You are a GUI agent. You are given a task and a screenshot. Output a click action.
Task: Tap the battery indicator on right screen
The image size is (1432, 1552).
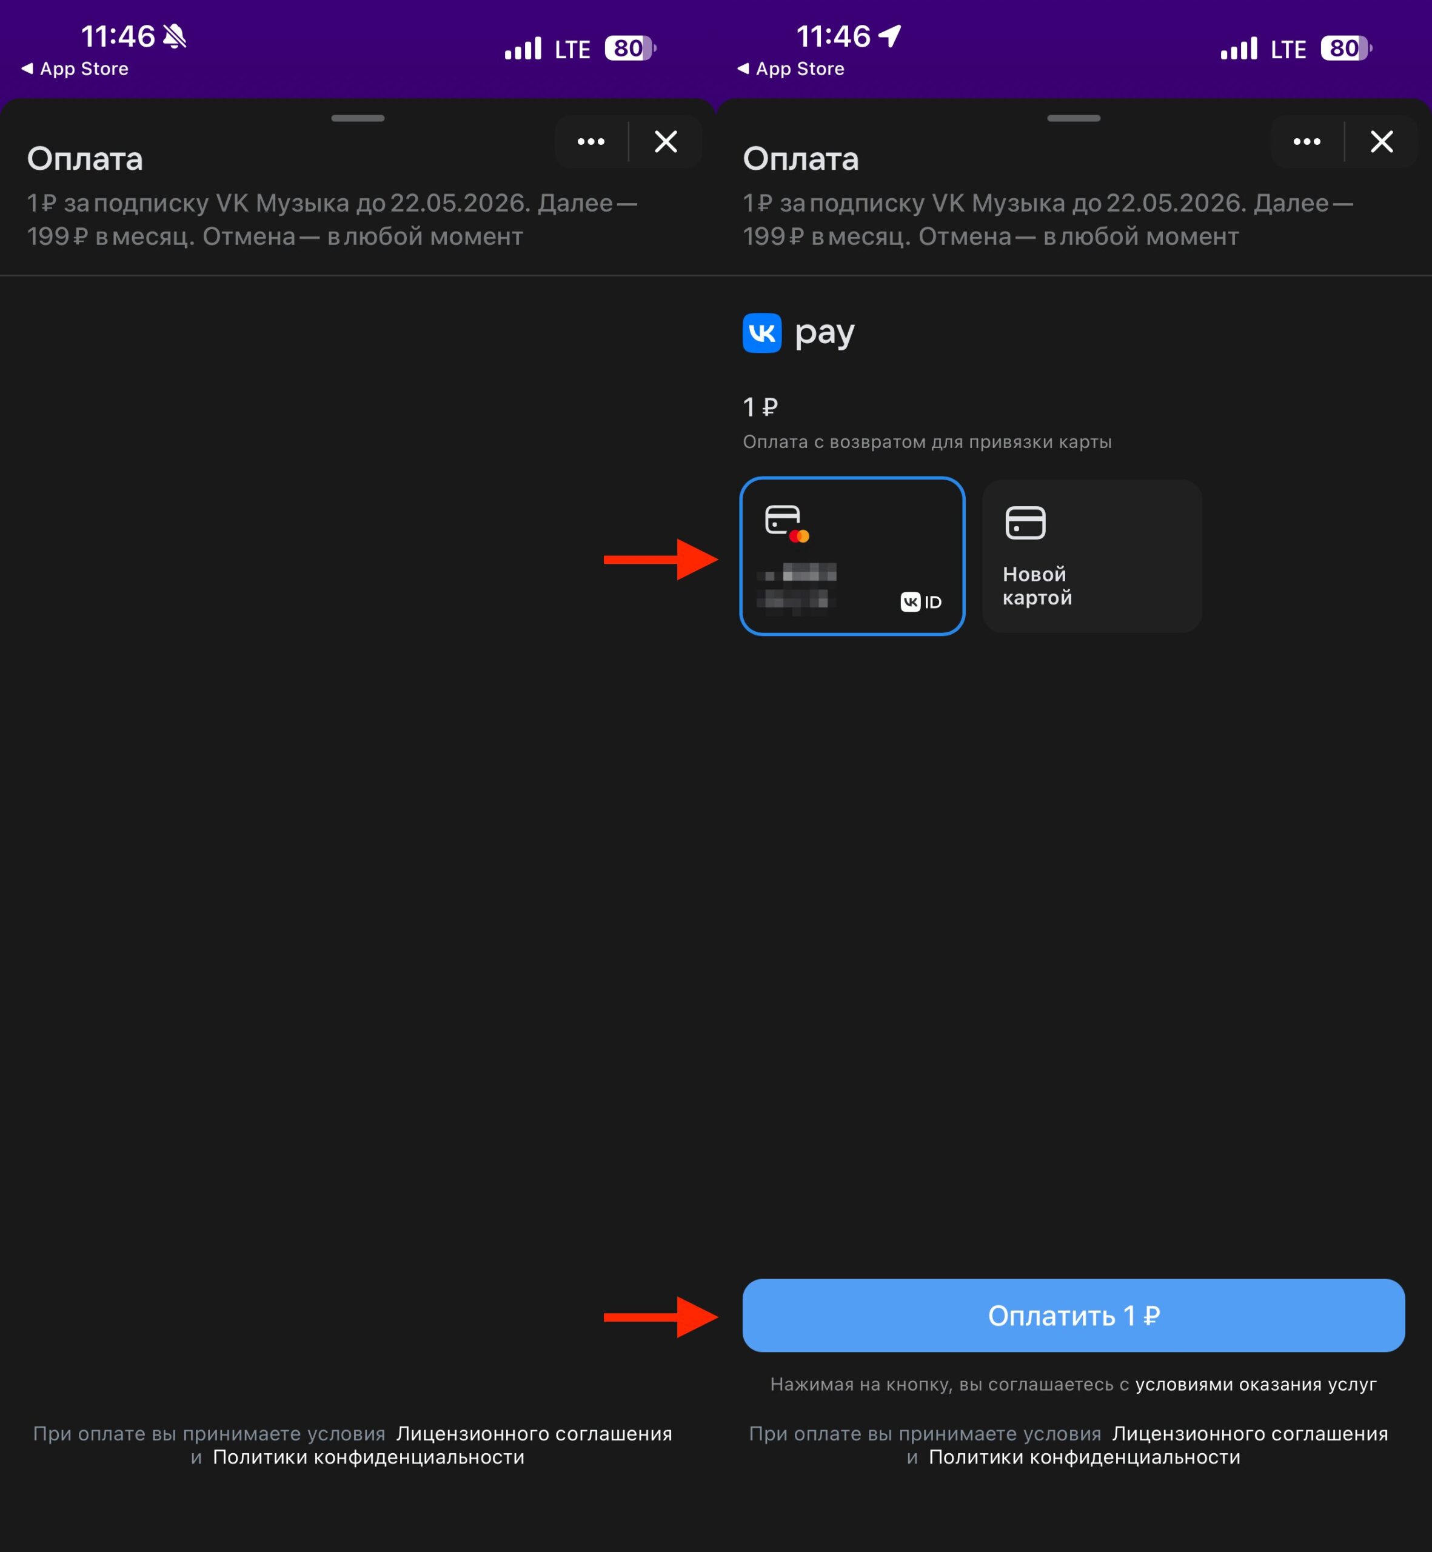pos(1345,49)
